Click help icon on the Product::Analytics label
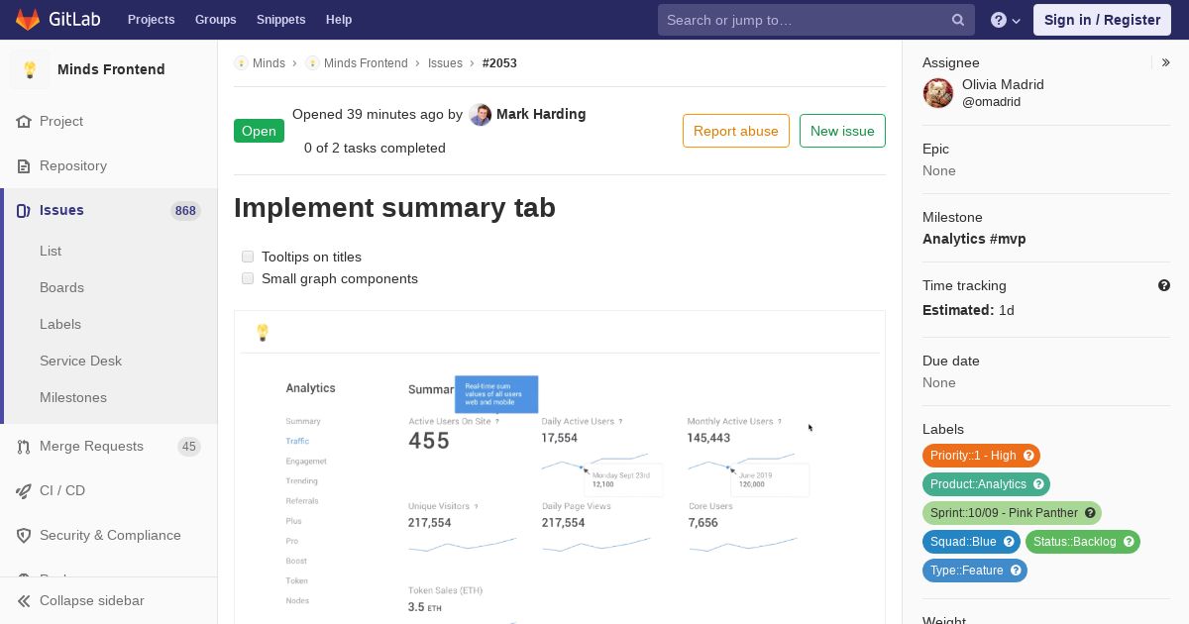The image size is (1189, 624). point(1038,484)
